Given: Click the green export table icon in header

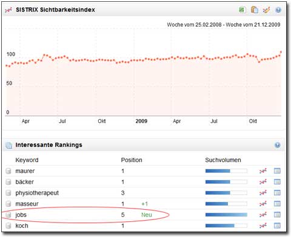Looking at the screenshot, I should [x=242, y=10].
